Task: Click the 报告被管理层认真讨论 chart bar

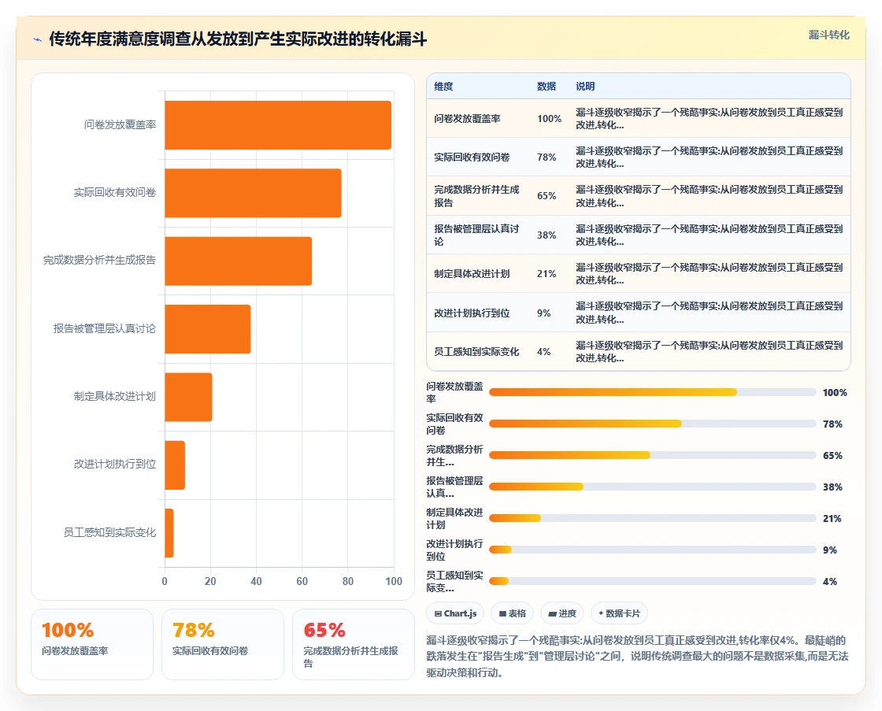Action: pos(208,329)
